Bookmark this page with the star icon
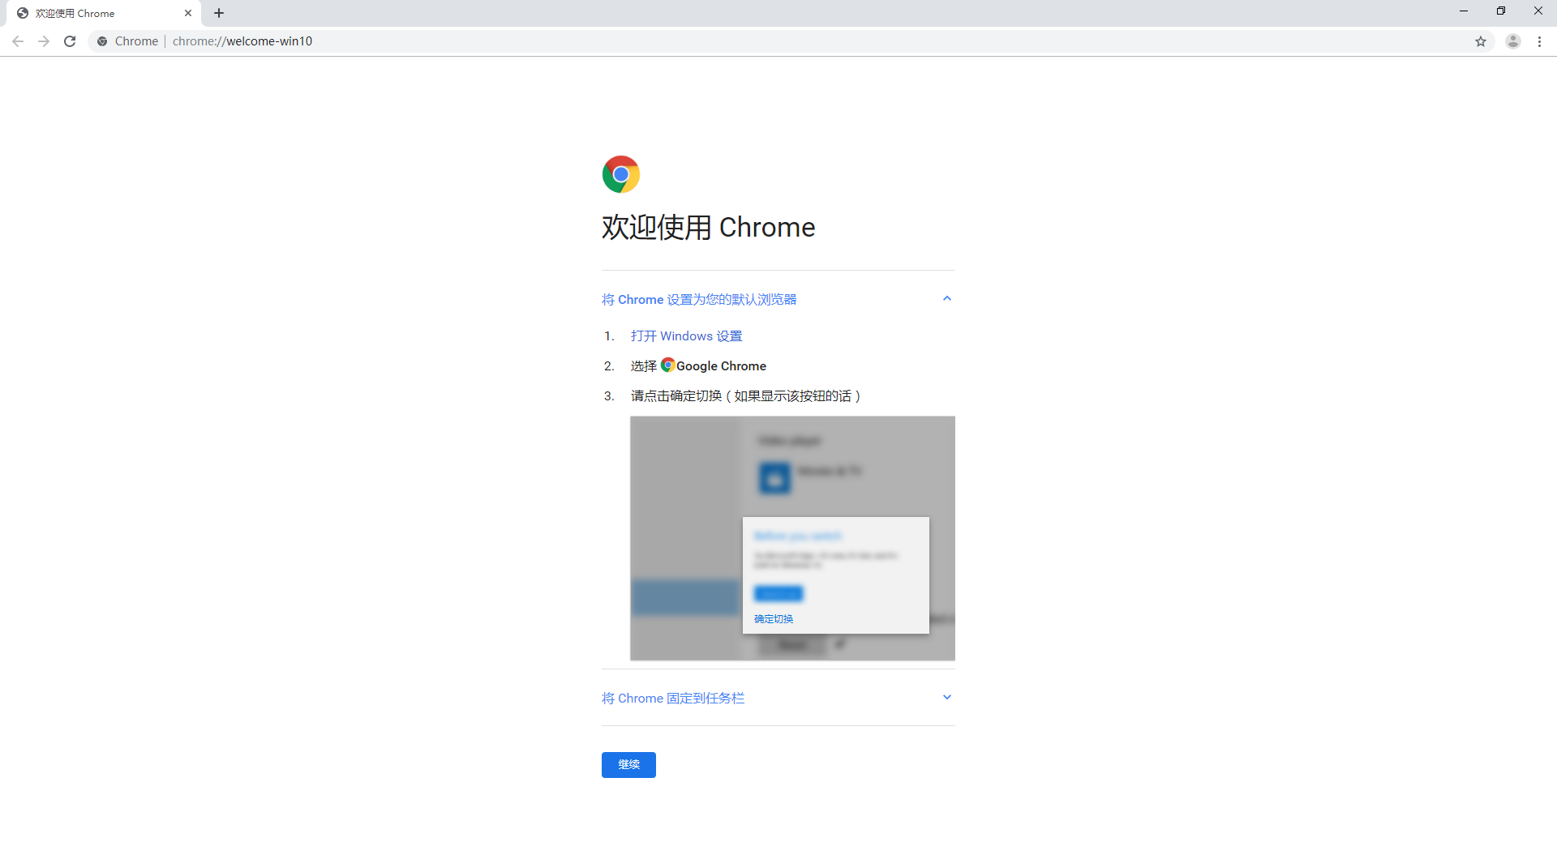Viewport: 1557px width, 842px height. (1481, 41)
